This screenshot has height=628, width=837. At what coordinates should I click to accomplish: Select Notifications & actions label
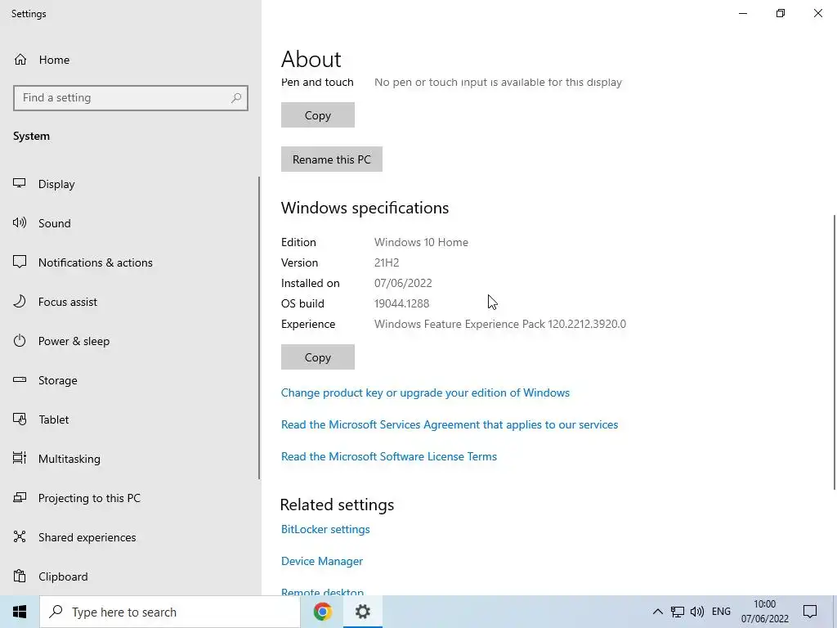tap(96, 262)
